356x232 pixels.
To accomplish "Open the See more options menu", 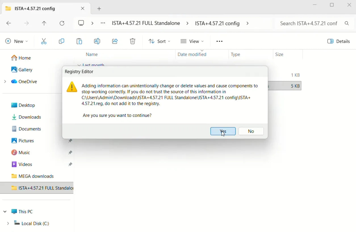I will tap(219, 41).
